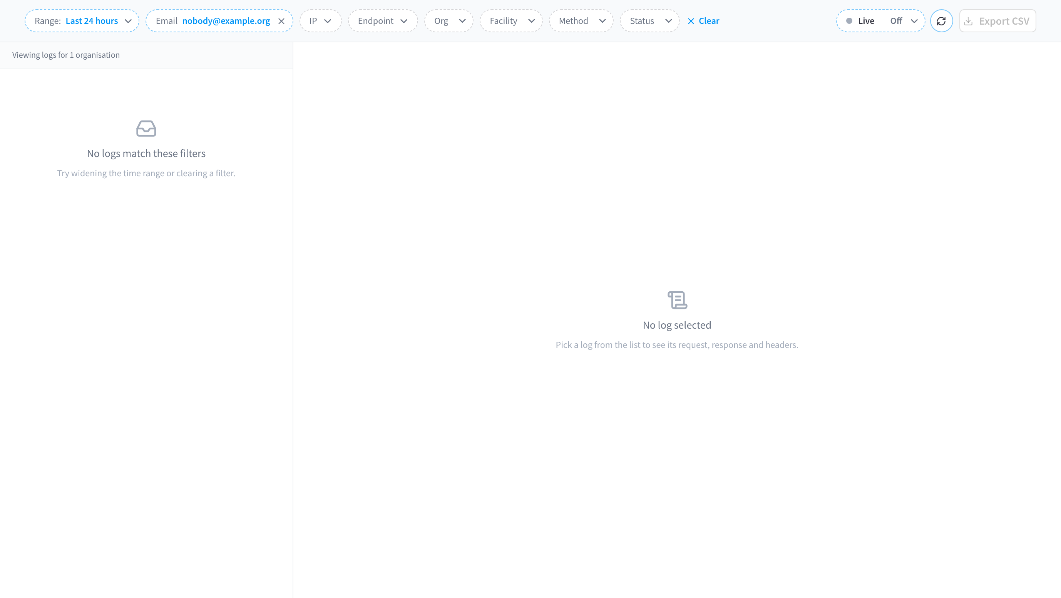
Task: Open the Range Last 24 hours dropdown
Action: tap(82, 21)
